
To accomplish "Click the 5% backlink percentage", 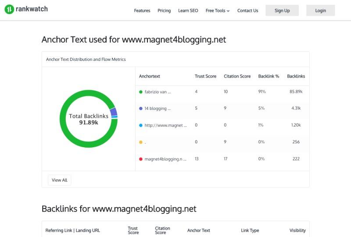I will tap(261, 108).
